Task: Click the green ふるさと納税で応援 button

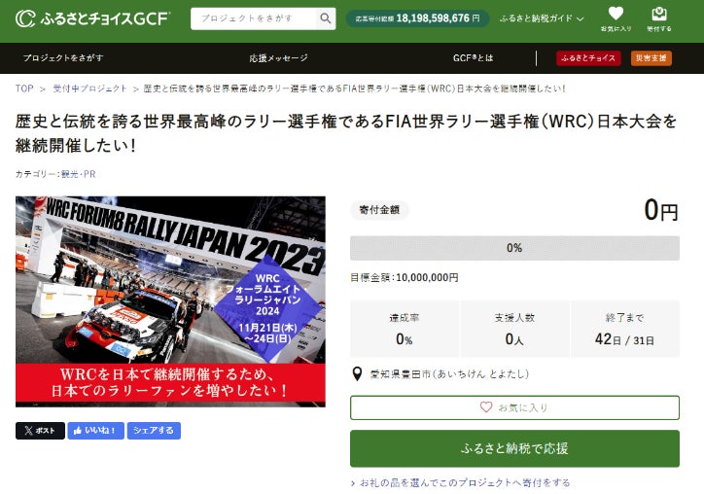Action: (514, 448)
